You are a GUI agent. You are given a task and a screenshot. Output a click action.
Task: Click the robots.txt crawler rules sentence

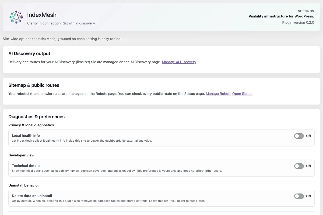107,94
